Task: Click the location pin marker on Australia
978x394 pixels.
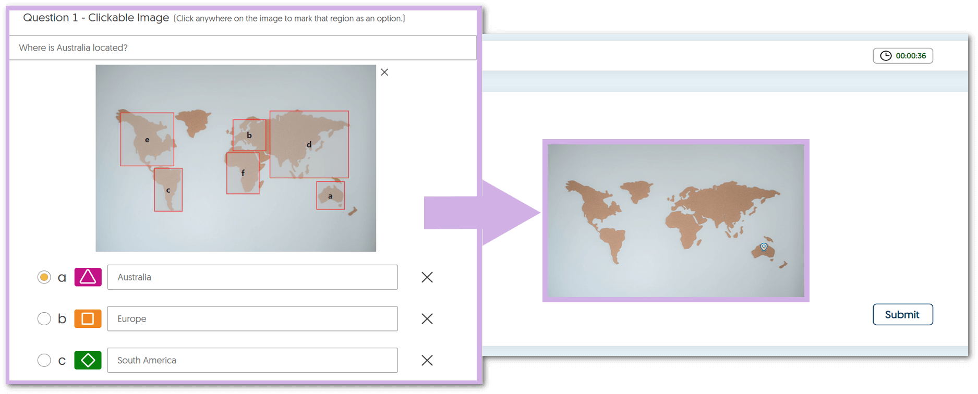Action: coord(764,247)
